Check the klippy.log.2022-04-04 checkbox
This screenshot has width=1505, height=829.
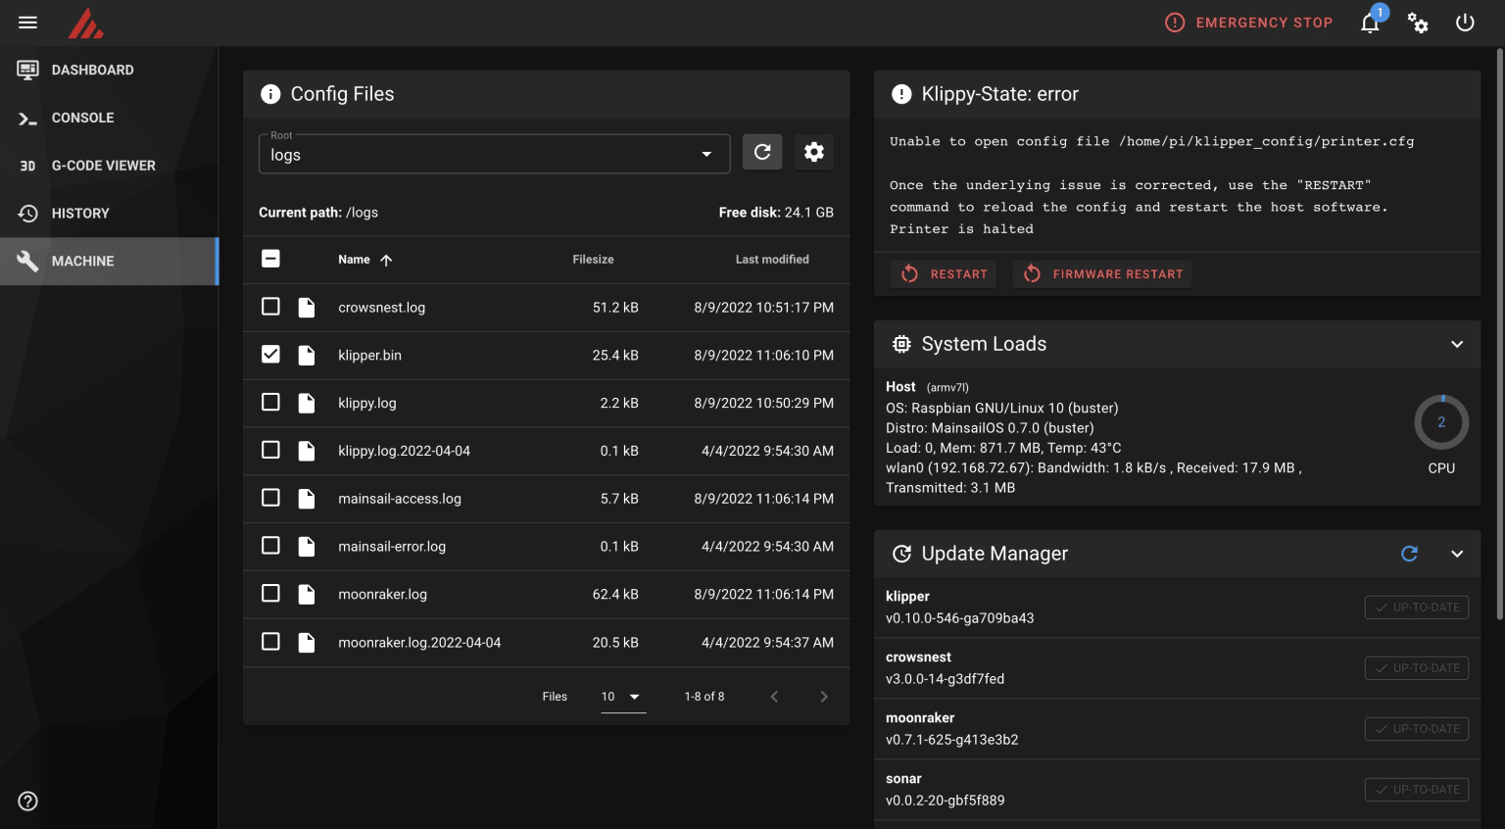271,450
